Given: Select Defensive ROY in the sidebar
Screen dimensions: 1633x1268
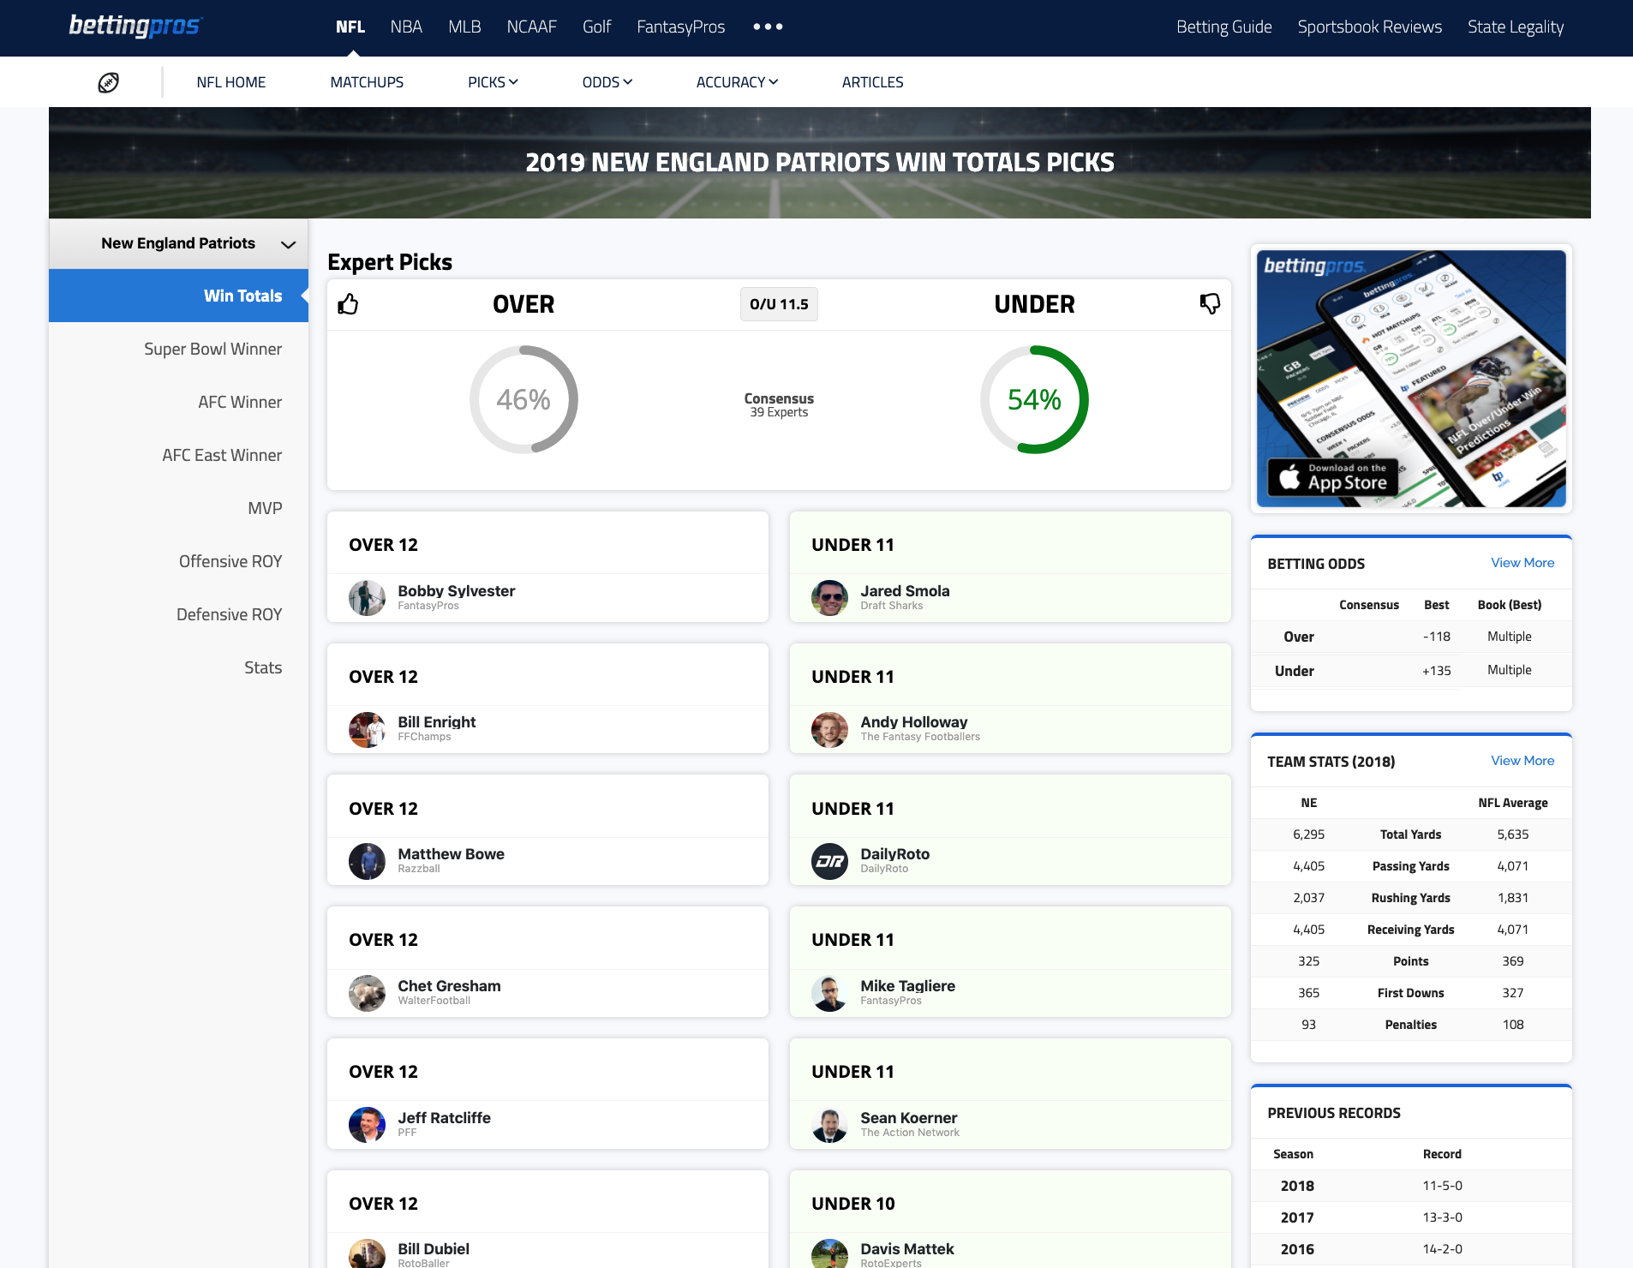Looking at the screenshot, I should tap(229, 614).
